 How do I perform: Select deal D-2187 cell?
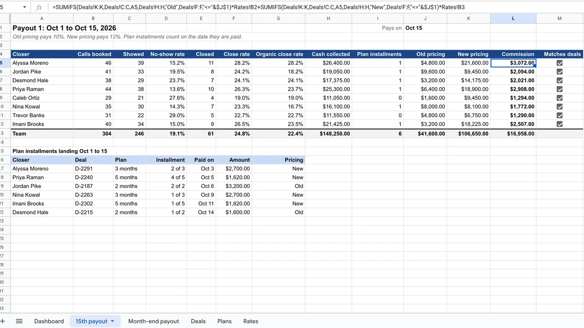pyautogui.click(x=93, y=186)
